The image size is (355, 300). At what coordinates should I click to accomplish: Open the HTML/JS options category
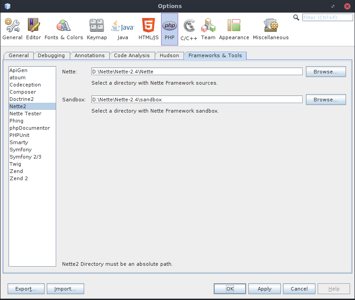pyautogui.click(x=148, y=29)
